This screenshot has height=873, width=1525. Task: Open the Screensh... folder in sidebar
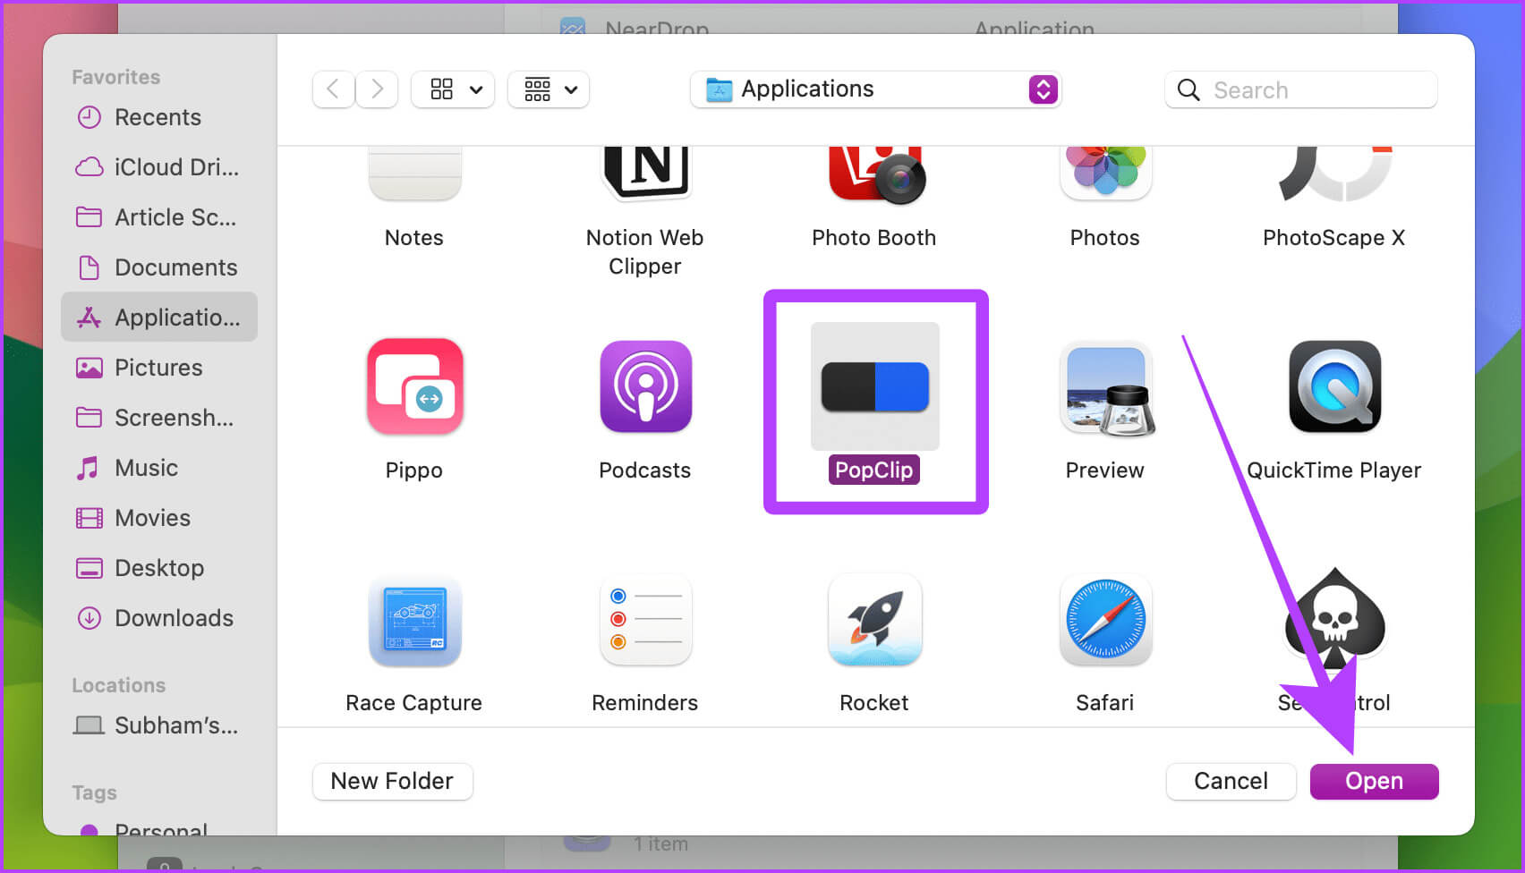[x=159, y=418]
